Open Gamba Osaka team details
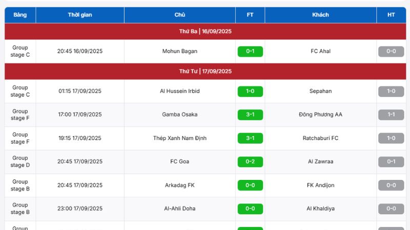Screen dimensions: 410x230 (179, 114)
